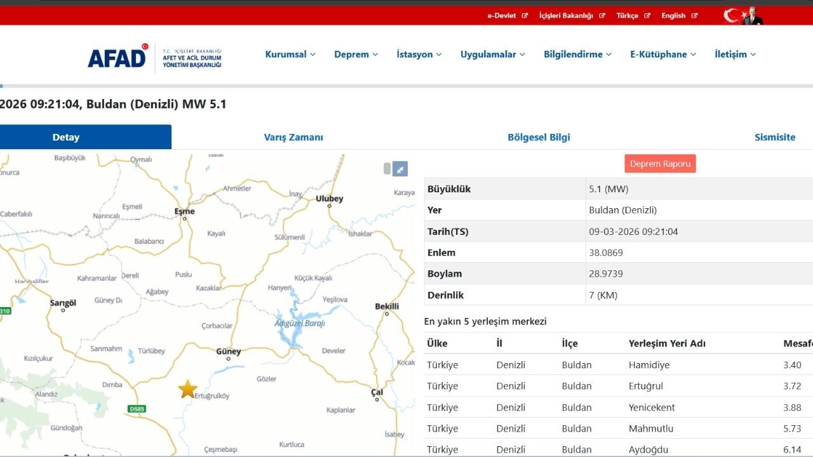Image resolution: width=813 pixels, height=457 pixels.
Task: Expand the Kurumsal dropdown menu
Action: pyautogui.click(x=290, y=55)
